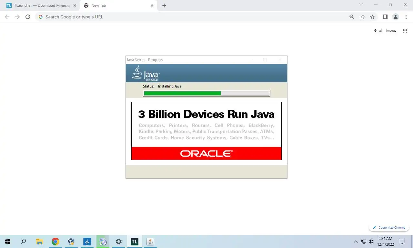Click the highlighted disc installer taskbar icon

click(x=103, y=242)
